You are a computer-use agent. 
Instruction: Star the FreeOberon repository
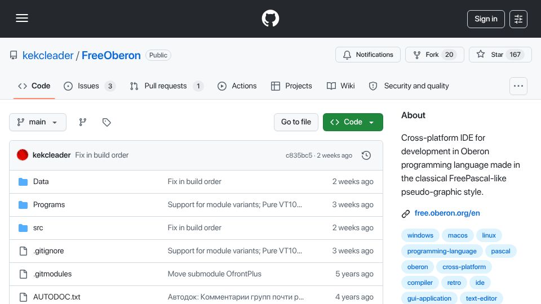(x=500, y=55)
